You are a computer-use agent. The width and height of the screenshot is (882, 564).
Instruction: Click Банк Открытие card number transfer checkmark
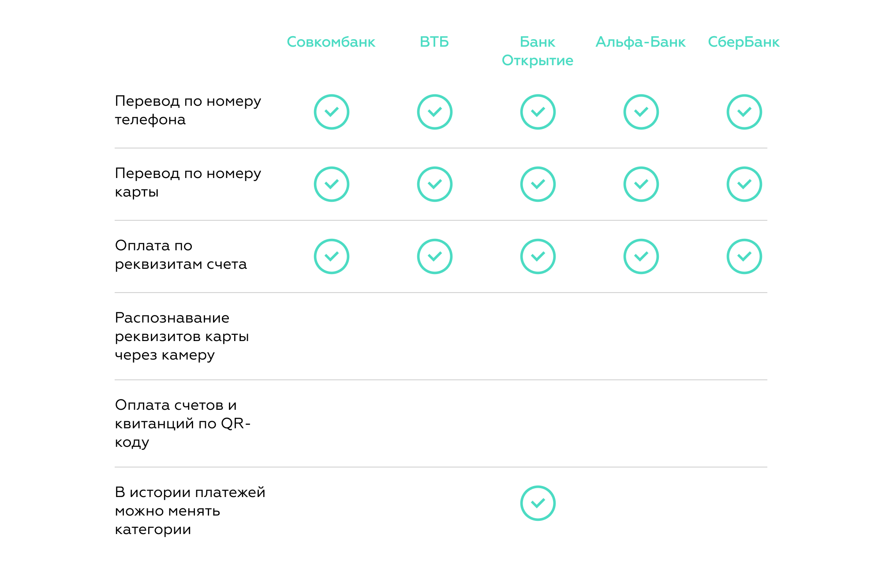point(538,184)
